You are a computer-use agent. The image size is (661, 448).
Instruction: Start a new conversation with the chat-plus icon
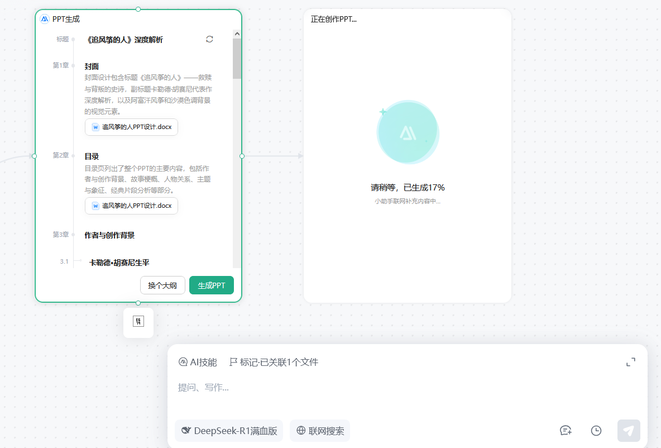(x=566, y=431)
